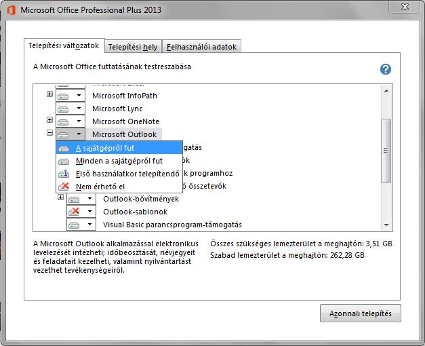The image size is (425, 346).
Task: Expand the Outlook-bővítmények tree node
Action: 61,197
